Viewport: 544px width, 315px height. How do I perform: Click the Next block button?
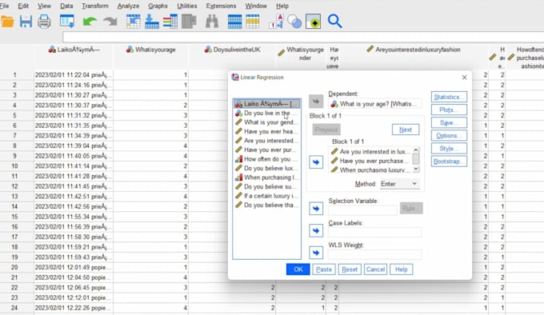pyautogui.click(x=406, y=130)
